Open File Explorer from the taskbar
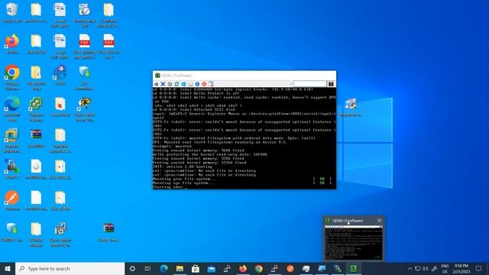This screenshot has width=489, height=275. [180, 268]
